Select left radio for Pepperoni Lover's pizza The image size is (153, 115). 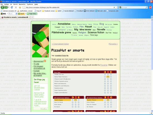[105, 86]
